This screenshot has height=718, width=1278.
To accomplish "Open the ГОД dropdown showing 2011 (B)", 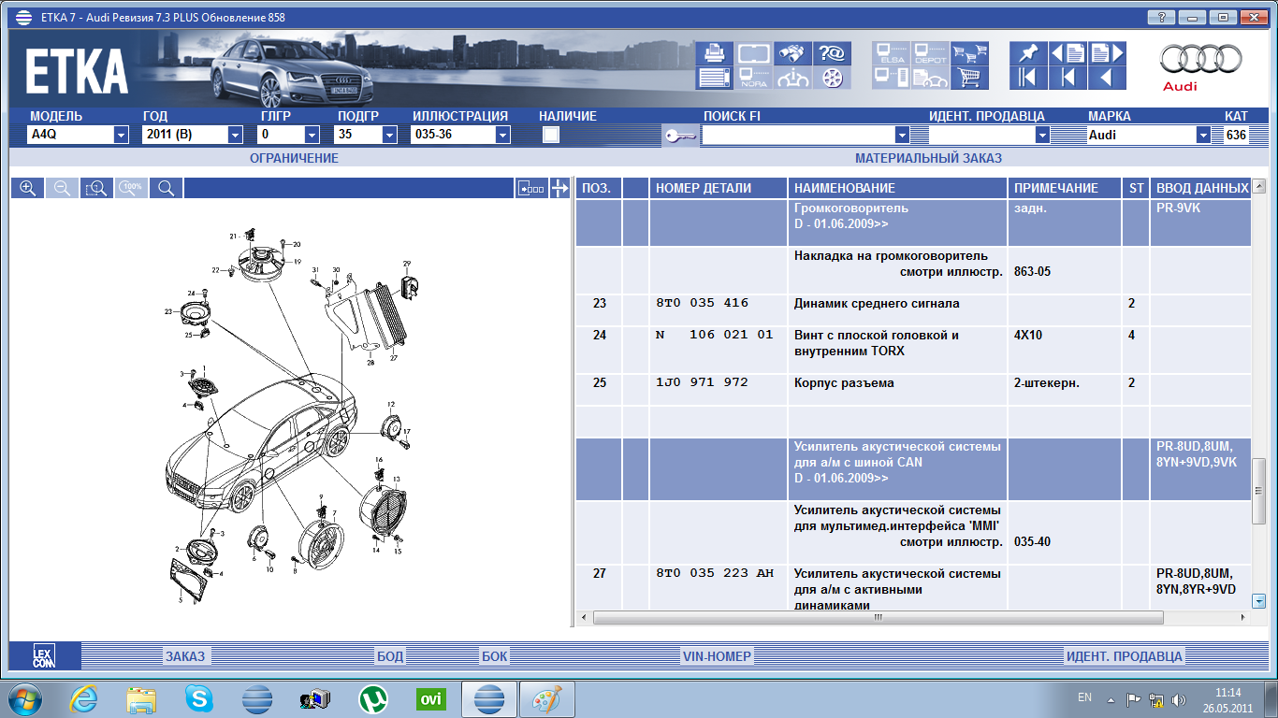I will pyautogui.click(x=235, y=135).
